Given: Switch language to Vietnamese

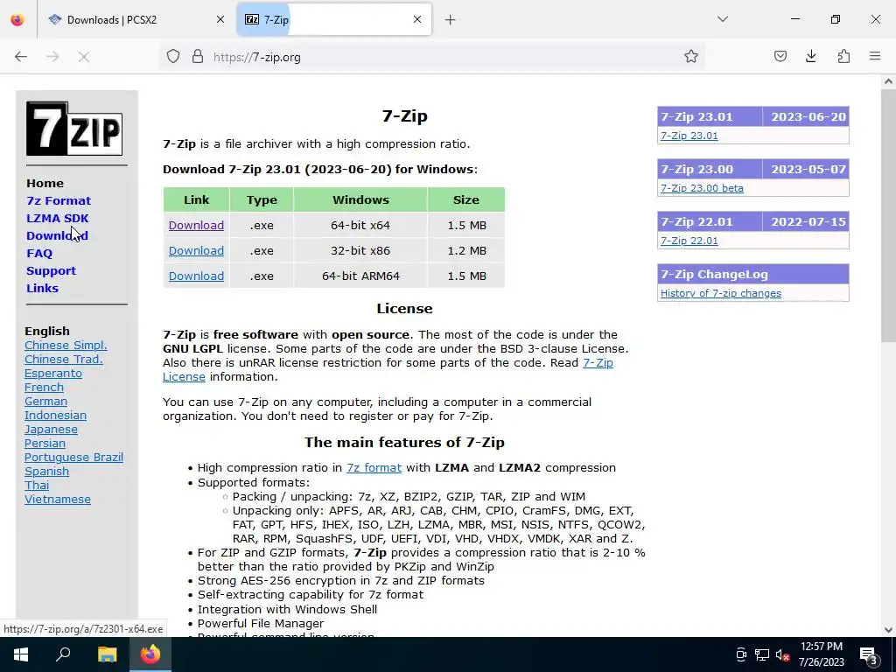Looking at the screenshot, I should pyautogui.click(x=58, y=500).
